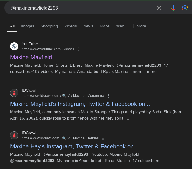Open the News tab
Image resolution: width=192 pixels, height=169 pixels.
88,26
